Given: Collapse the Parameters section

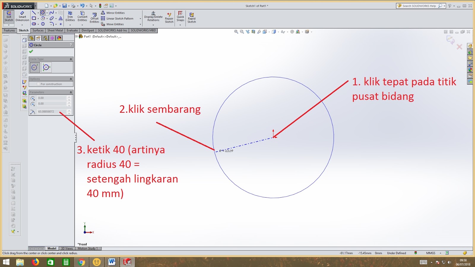Looking at the screenshot, I should coord(71,92).
